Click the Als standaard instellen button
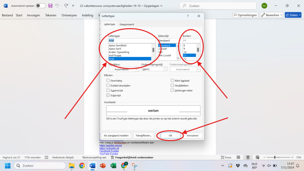304x171 pixels. (x=116, y=135)
